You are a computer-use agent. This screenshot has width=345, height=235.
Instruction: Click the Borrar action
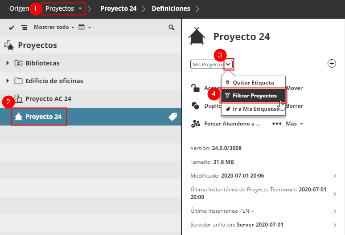pyautogui.click(x=294, y=106)
